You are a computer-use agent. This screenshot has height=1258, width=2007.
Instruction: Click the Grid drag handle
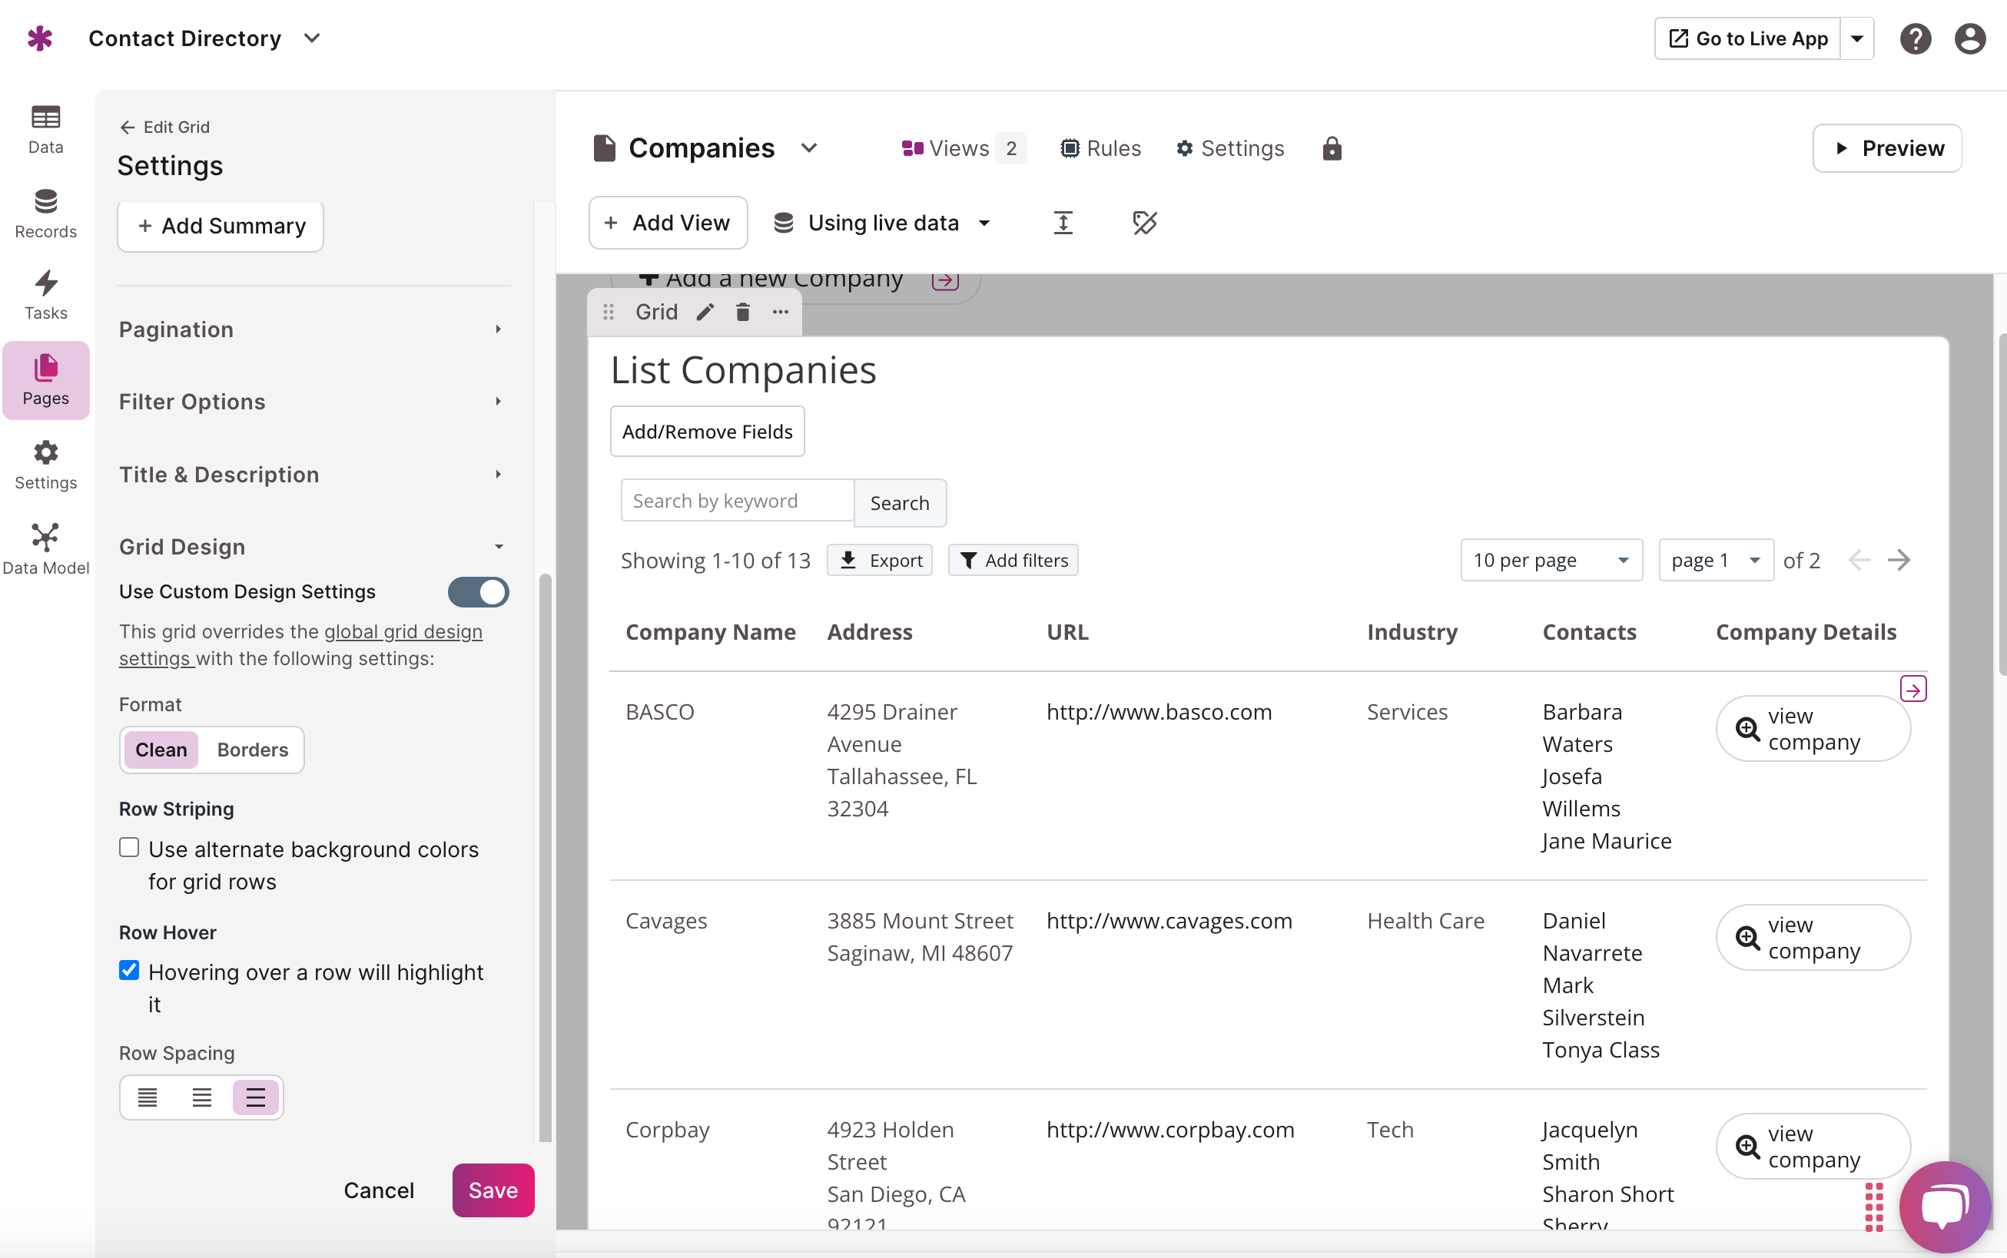609,312
